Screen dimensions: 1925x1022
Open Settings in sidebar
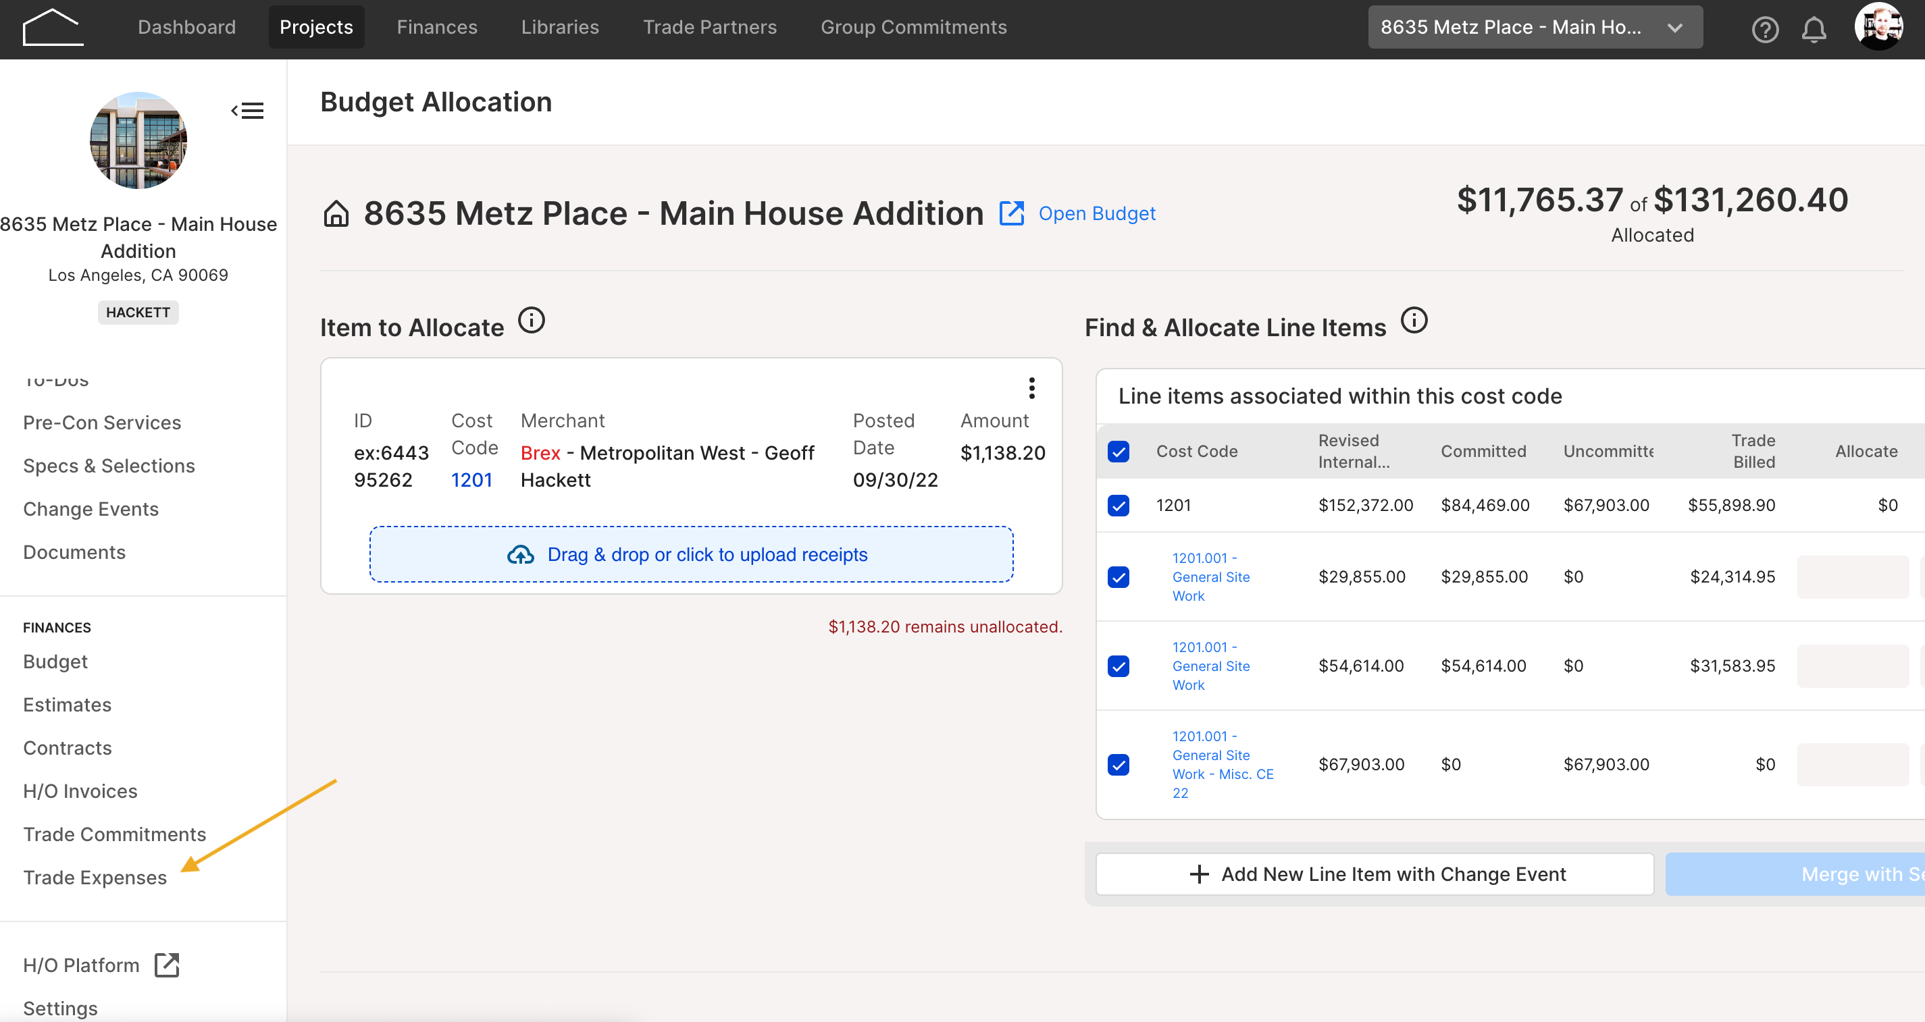click(x=61, y=1008)
